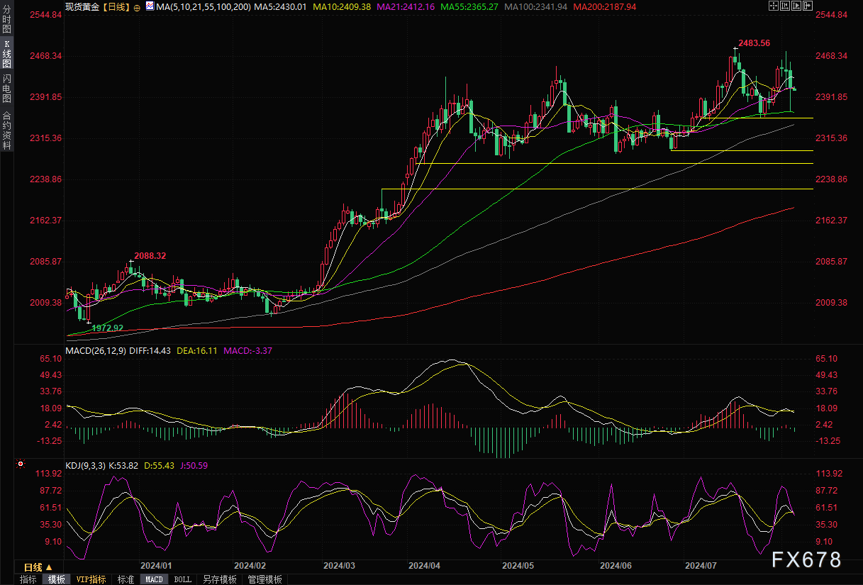
Task: Click the MA indicator chart icon
Action: pos(149,6)
